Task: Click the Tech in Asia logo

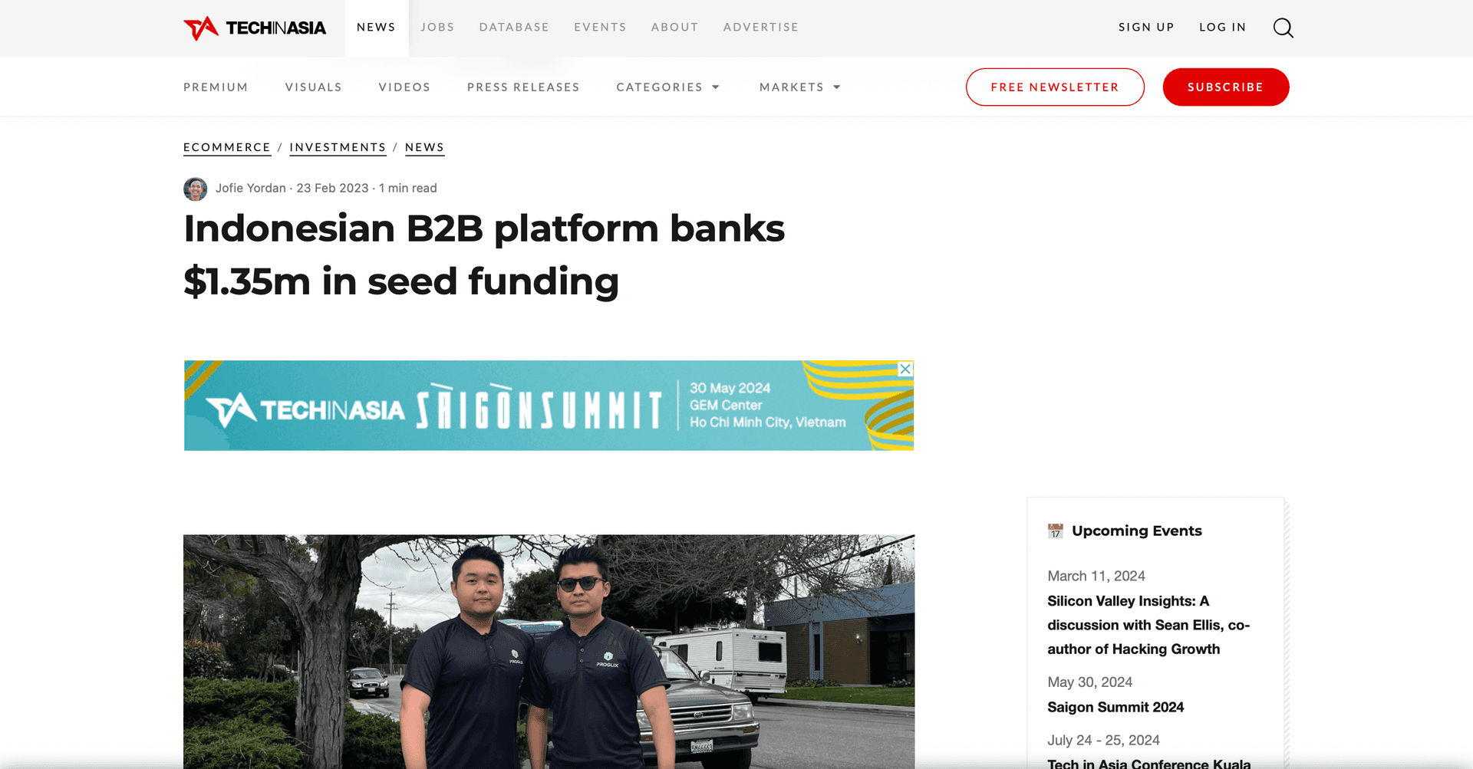Action: tap(255, 28)
